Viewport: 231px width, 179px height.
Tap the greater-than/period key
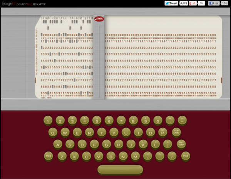(160, 156)
